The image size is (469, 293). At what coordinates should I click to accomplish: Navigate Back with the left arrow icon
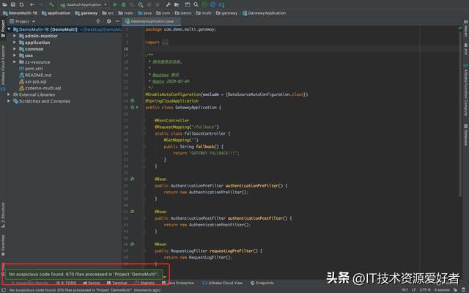32,4
